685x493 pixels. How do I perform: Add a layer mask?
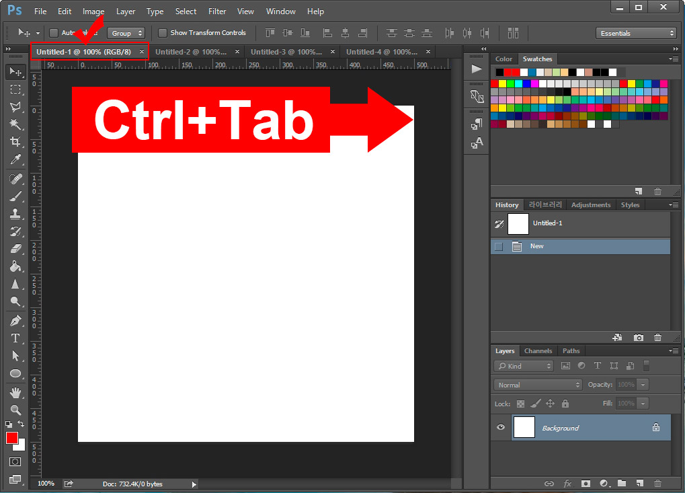586,483
